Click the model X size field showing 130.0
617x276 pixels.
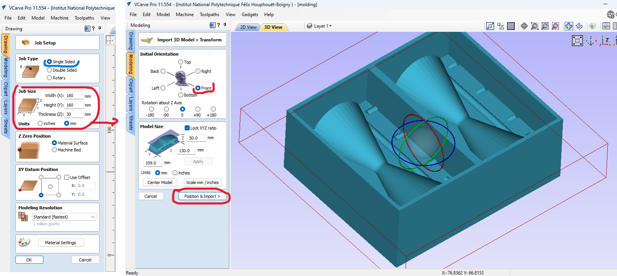pyautogui.click(x=187, y=151)
